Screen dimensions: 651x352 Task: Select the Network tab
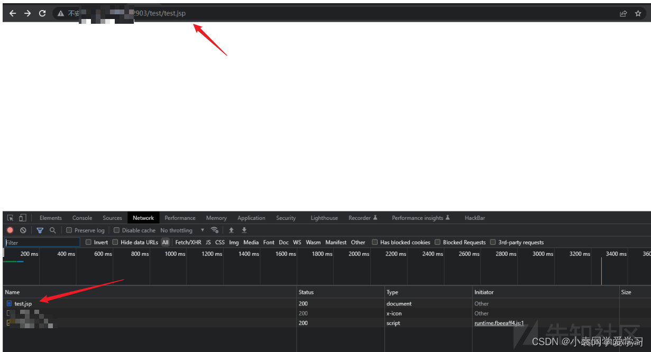(x=143, y=218)
